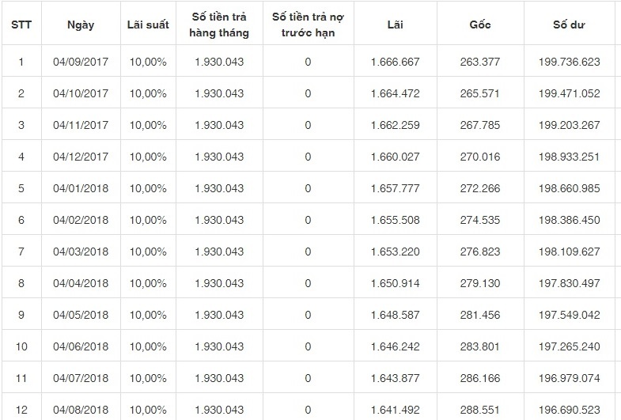Select the balance cell 199.736.623
The image size is (621, 420).
pos(569,62)
